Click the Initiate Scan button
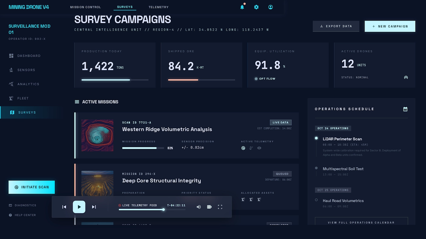 [32, 187]
